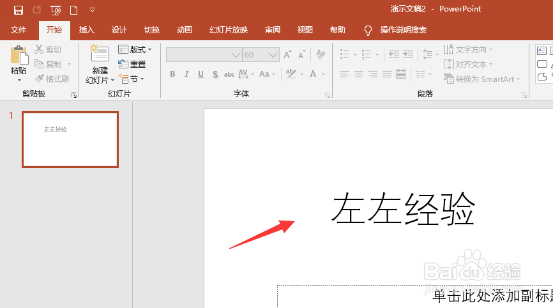Open the 动画 ribbon tab
Viewport: 553px width, 308px height.
184,30
